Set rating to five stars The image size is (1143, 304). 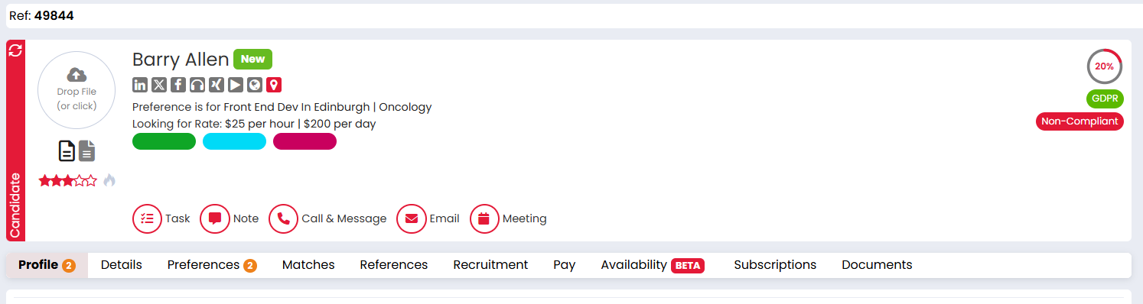[x=92, y=181]
